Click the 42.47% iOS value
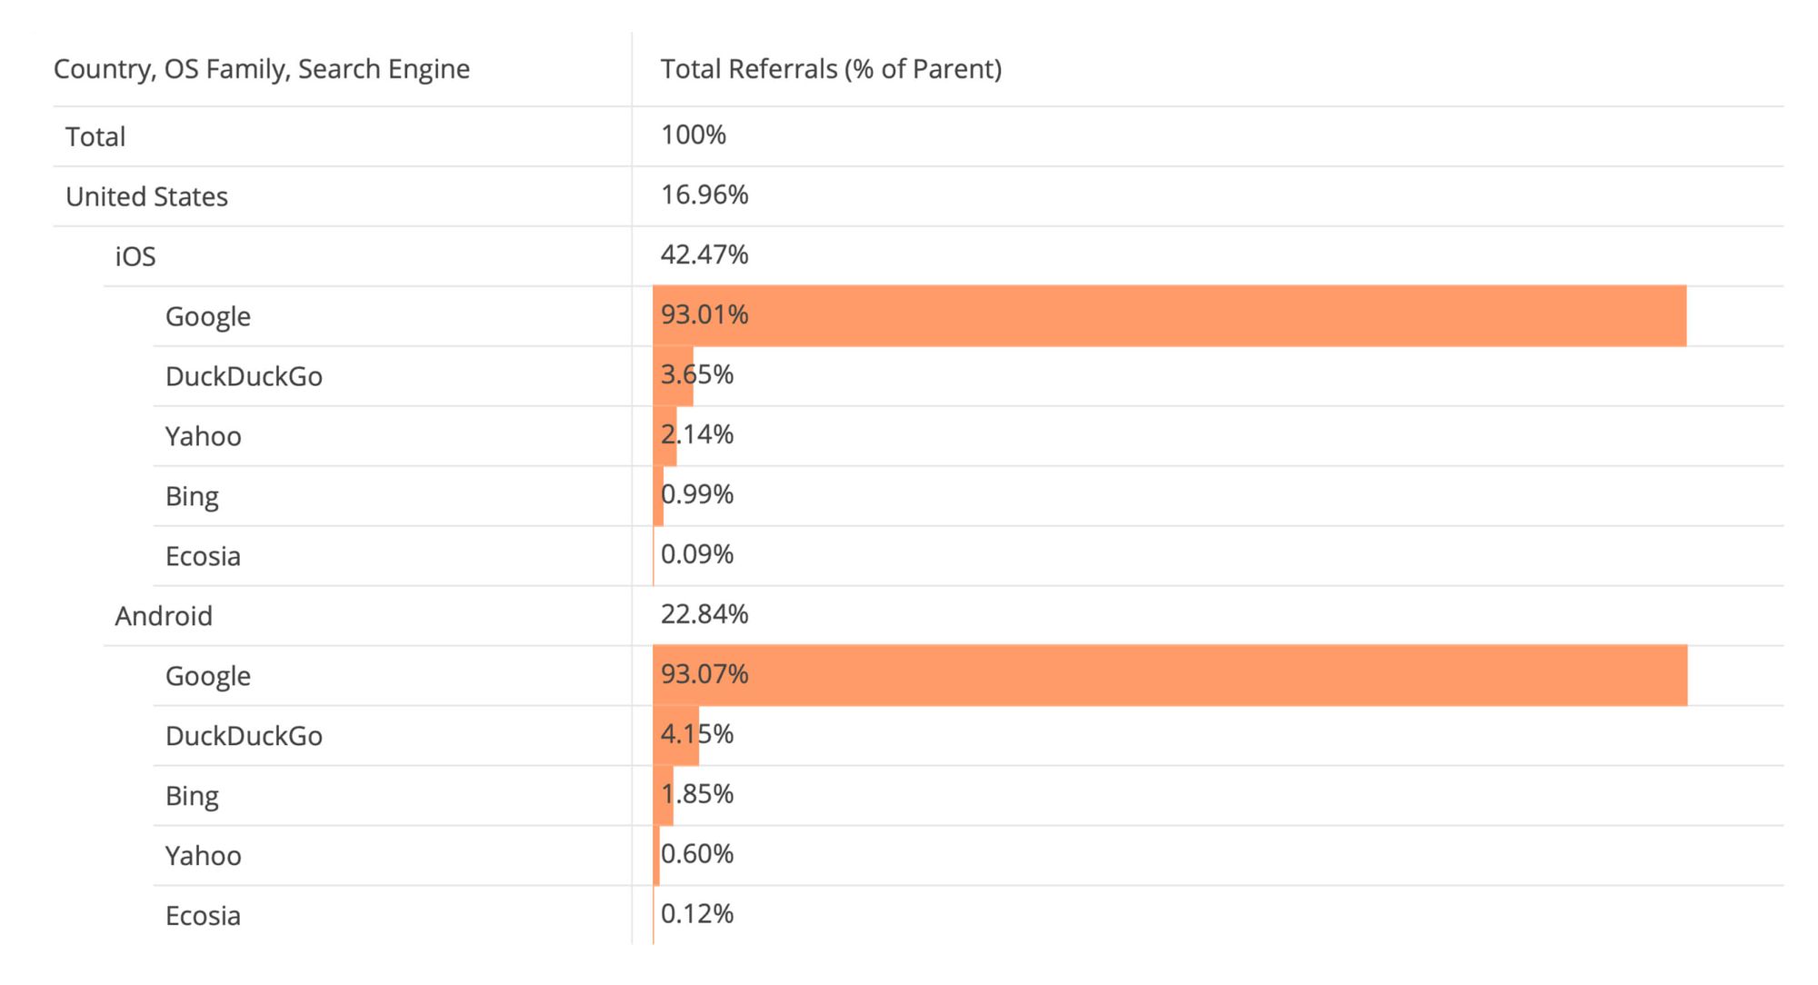The height and width of the screenshot is (985, 1818). [704, 255]
